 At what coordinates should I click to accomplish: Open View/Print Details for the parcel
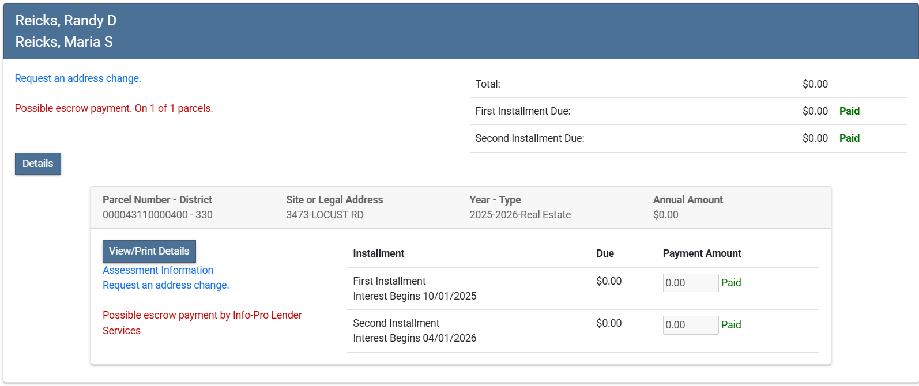pos(149,251)
